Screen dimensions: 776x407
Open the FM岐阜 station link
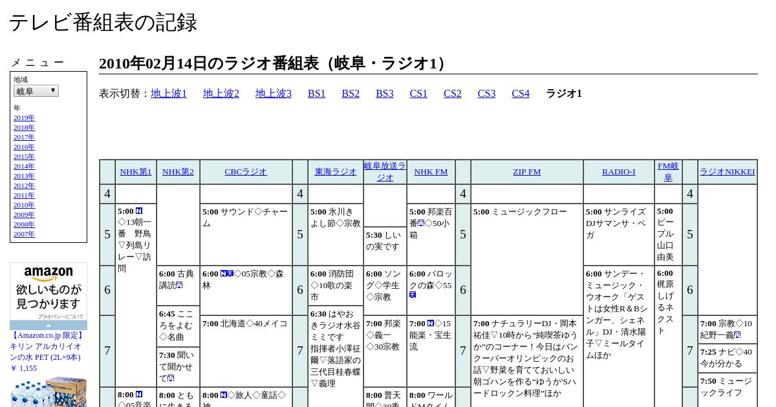tap(668, 172)
